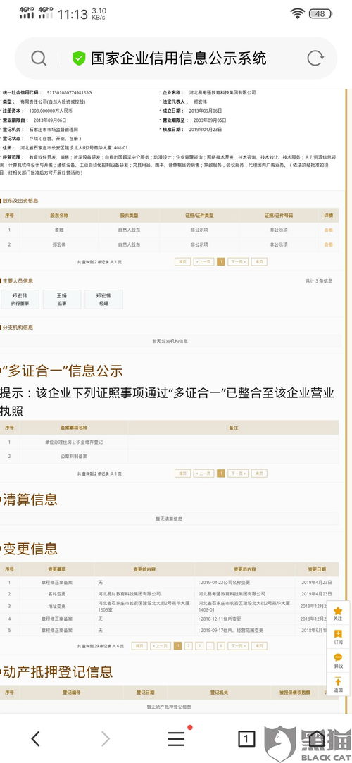Tap the browser forward arrow
This screenshot has height=763, width=352.
[105, 738]
